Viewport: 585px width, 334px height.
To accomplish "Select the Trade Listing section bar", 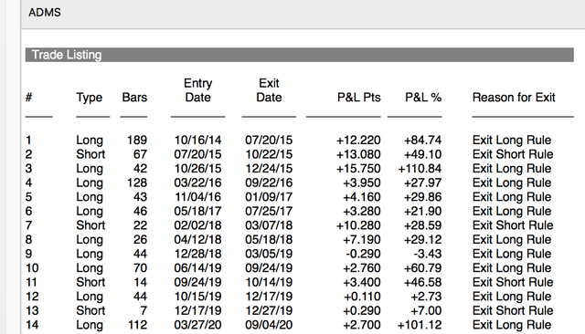I will click(299, 55).
